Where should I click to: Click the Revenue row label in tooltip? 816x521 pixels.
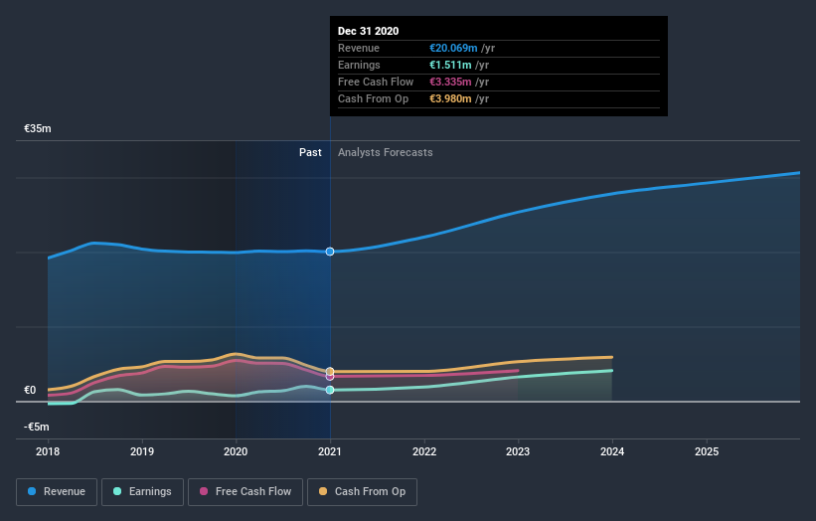pyautogui.click(x=359, y=48)
